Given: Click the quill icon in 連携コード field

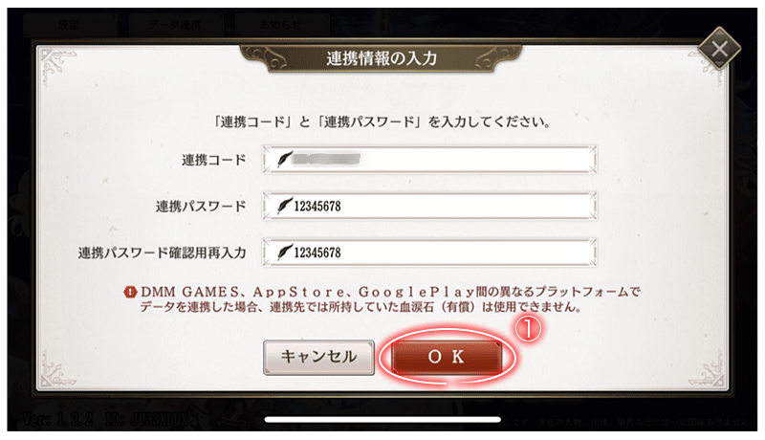Looking at the screenshot, I should click(284, 159).
